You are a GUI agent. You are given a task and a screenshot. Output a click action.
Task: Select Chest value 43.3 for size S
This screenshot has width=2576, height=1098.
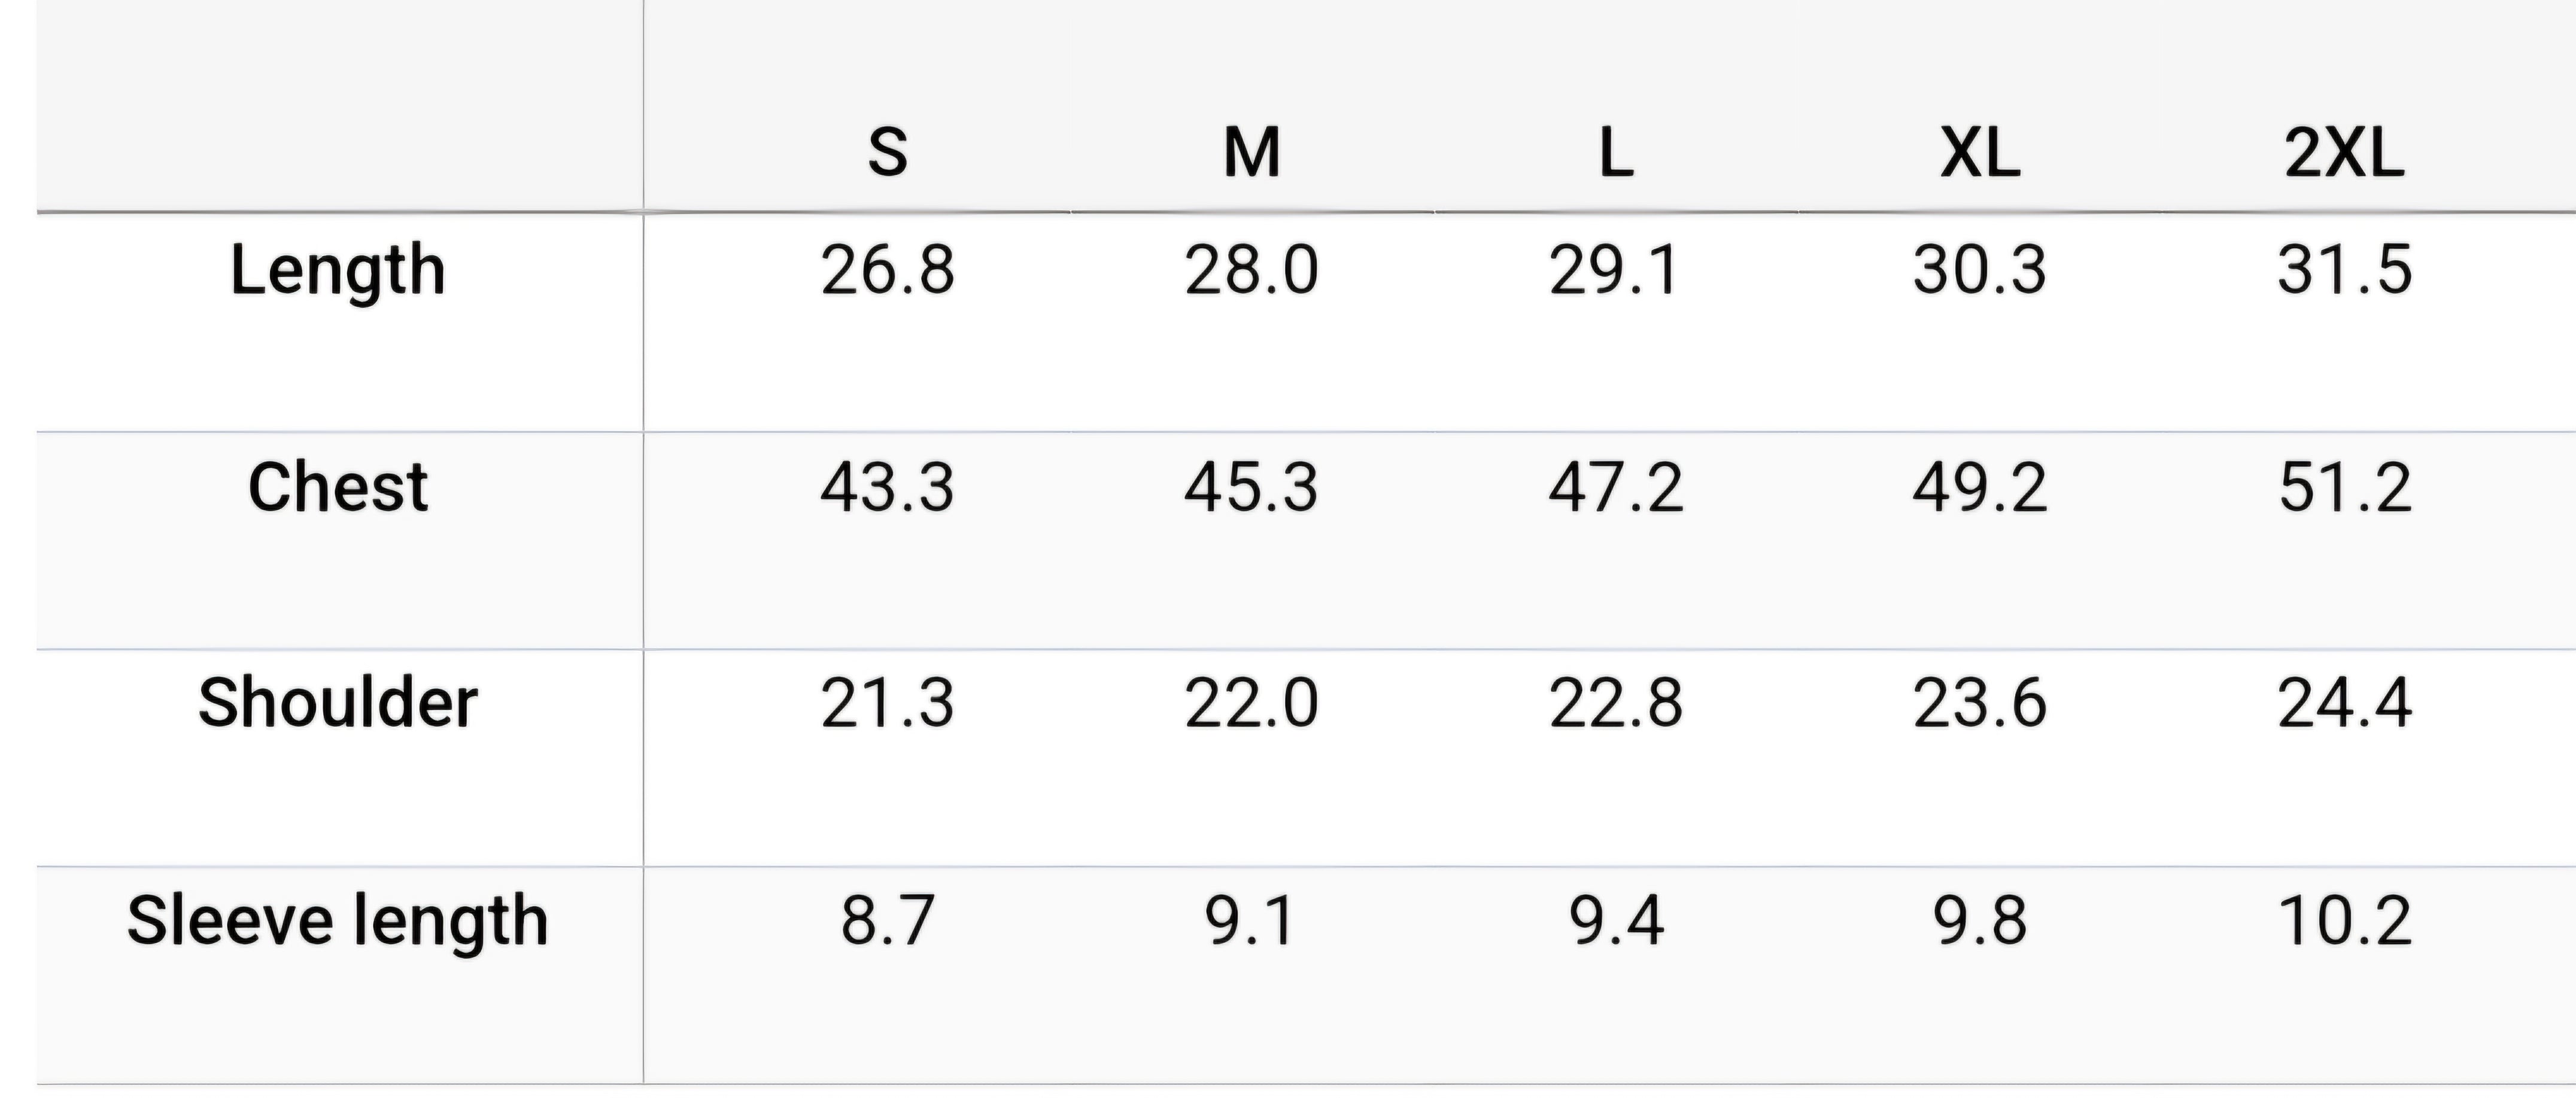(888, 487)
